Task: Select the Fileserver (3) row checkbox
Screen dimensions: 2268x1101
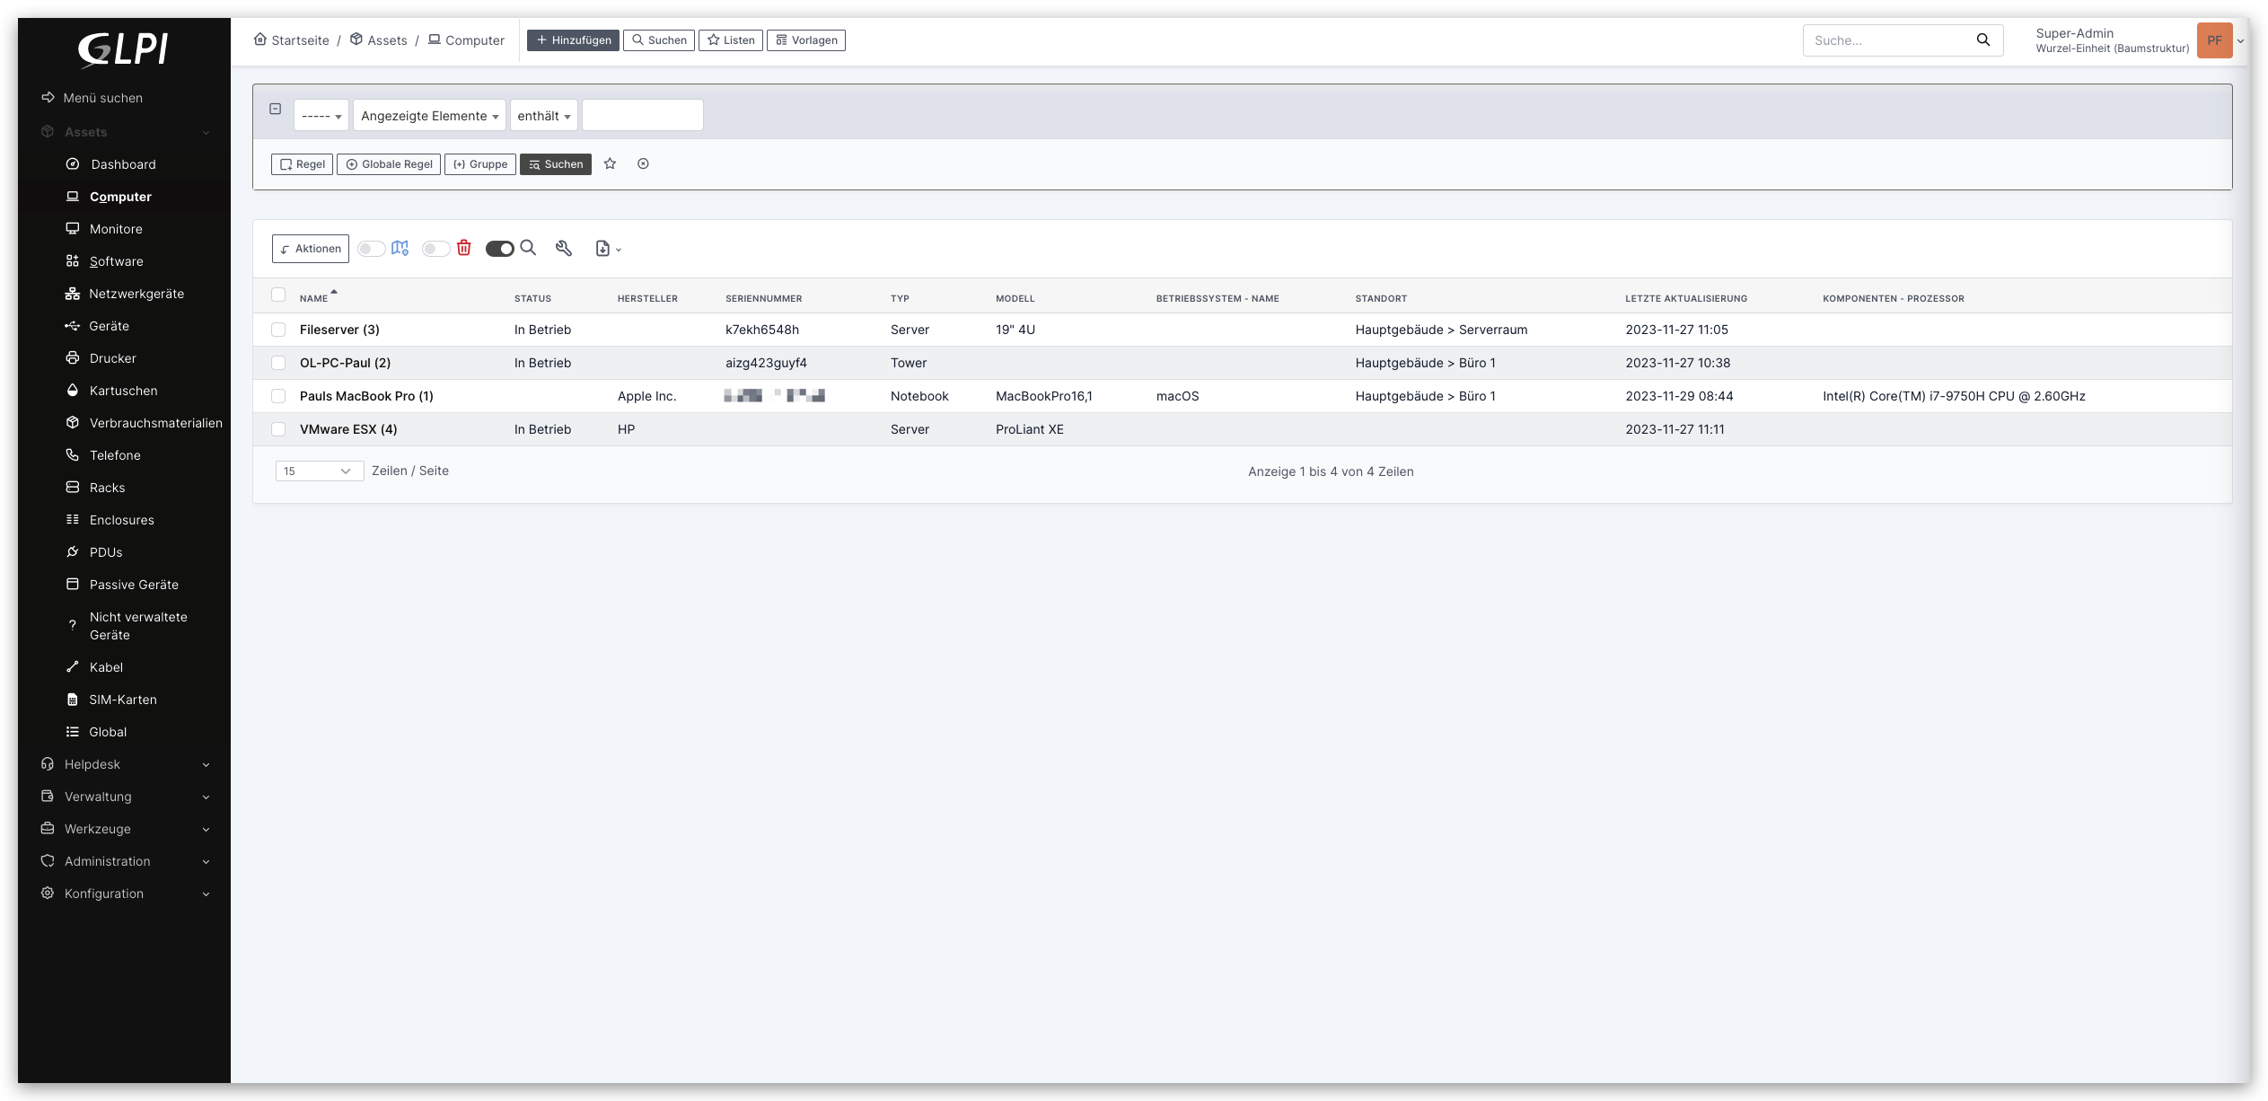Action: (278, 330)
